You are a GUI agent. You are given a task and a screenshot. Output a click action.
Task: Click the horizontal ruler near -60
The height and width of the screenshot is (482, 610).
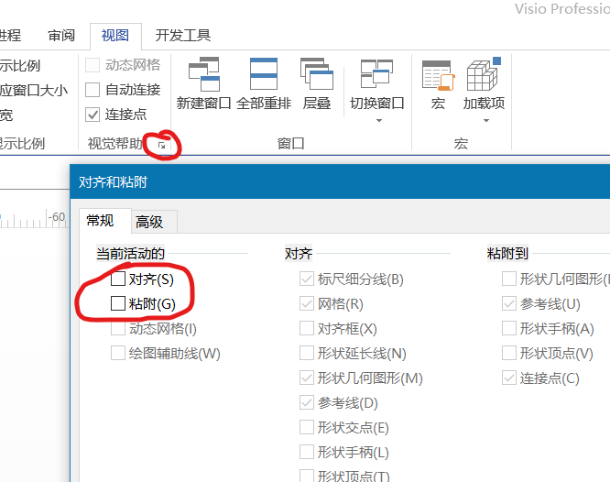(x=34, y=219)
